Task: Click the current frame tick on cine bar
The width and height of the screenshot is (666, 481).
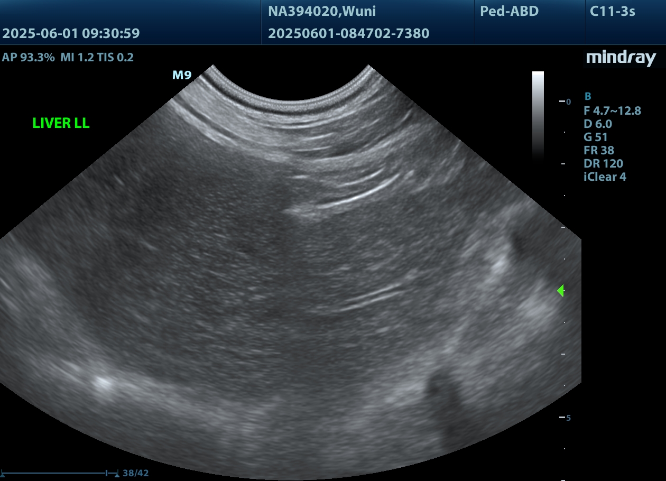Action: point(107,473)
